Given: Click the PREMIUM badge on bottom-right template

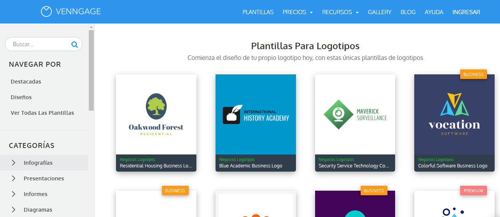Looking at the screenshot, I should [473, 191].
